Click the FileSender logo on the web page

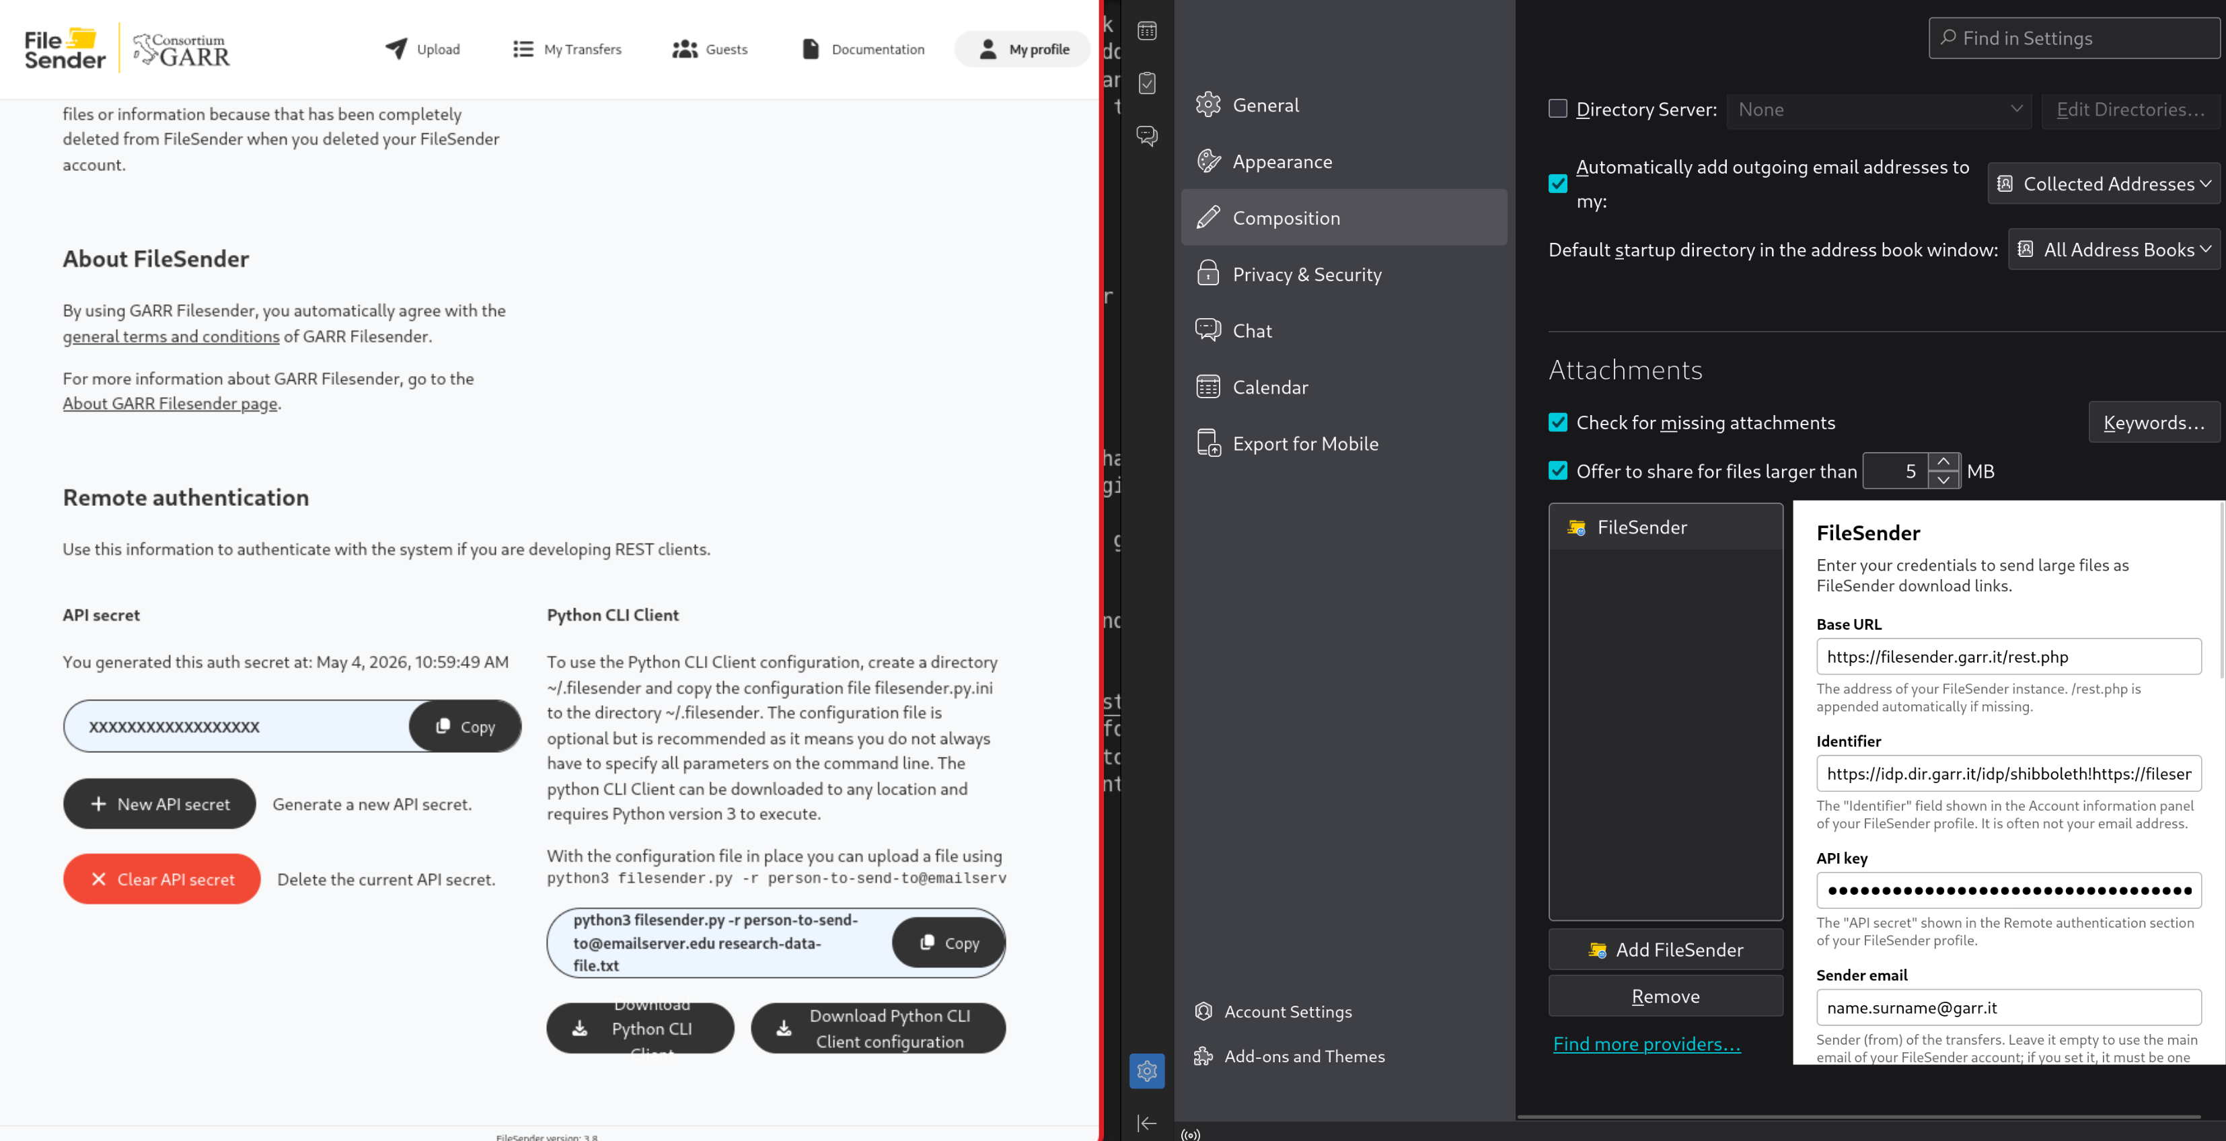[65, 49]
